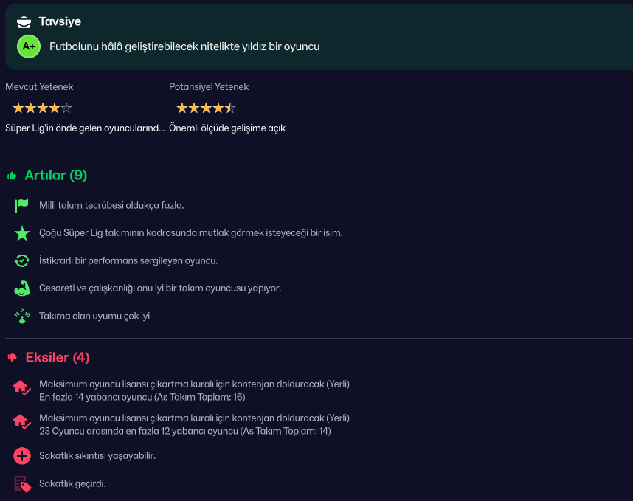
Task: Click the team adaptation icon beside Takıma olan uyumu
Action: [x=22, y=316]
